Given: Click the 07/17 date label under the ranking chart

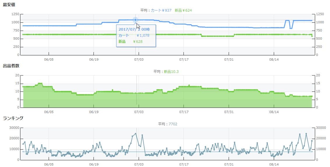Looking at the screenshot, I should pos(184,164).
